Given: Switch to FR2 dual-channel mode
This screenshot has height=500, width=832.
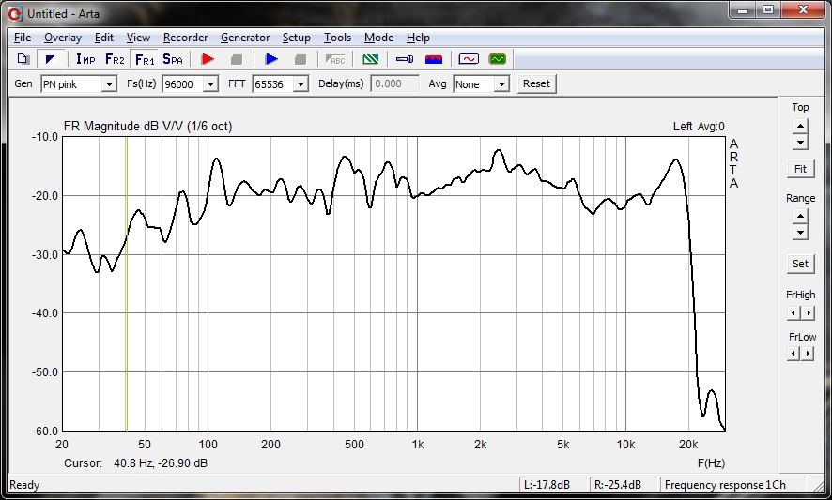Looking at the screenshot, I should click(x=115, y=59).
